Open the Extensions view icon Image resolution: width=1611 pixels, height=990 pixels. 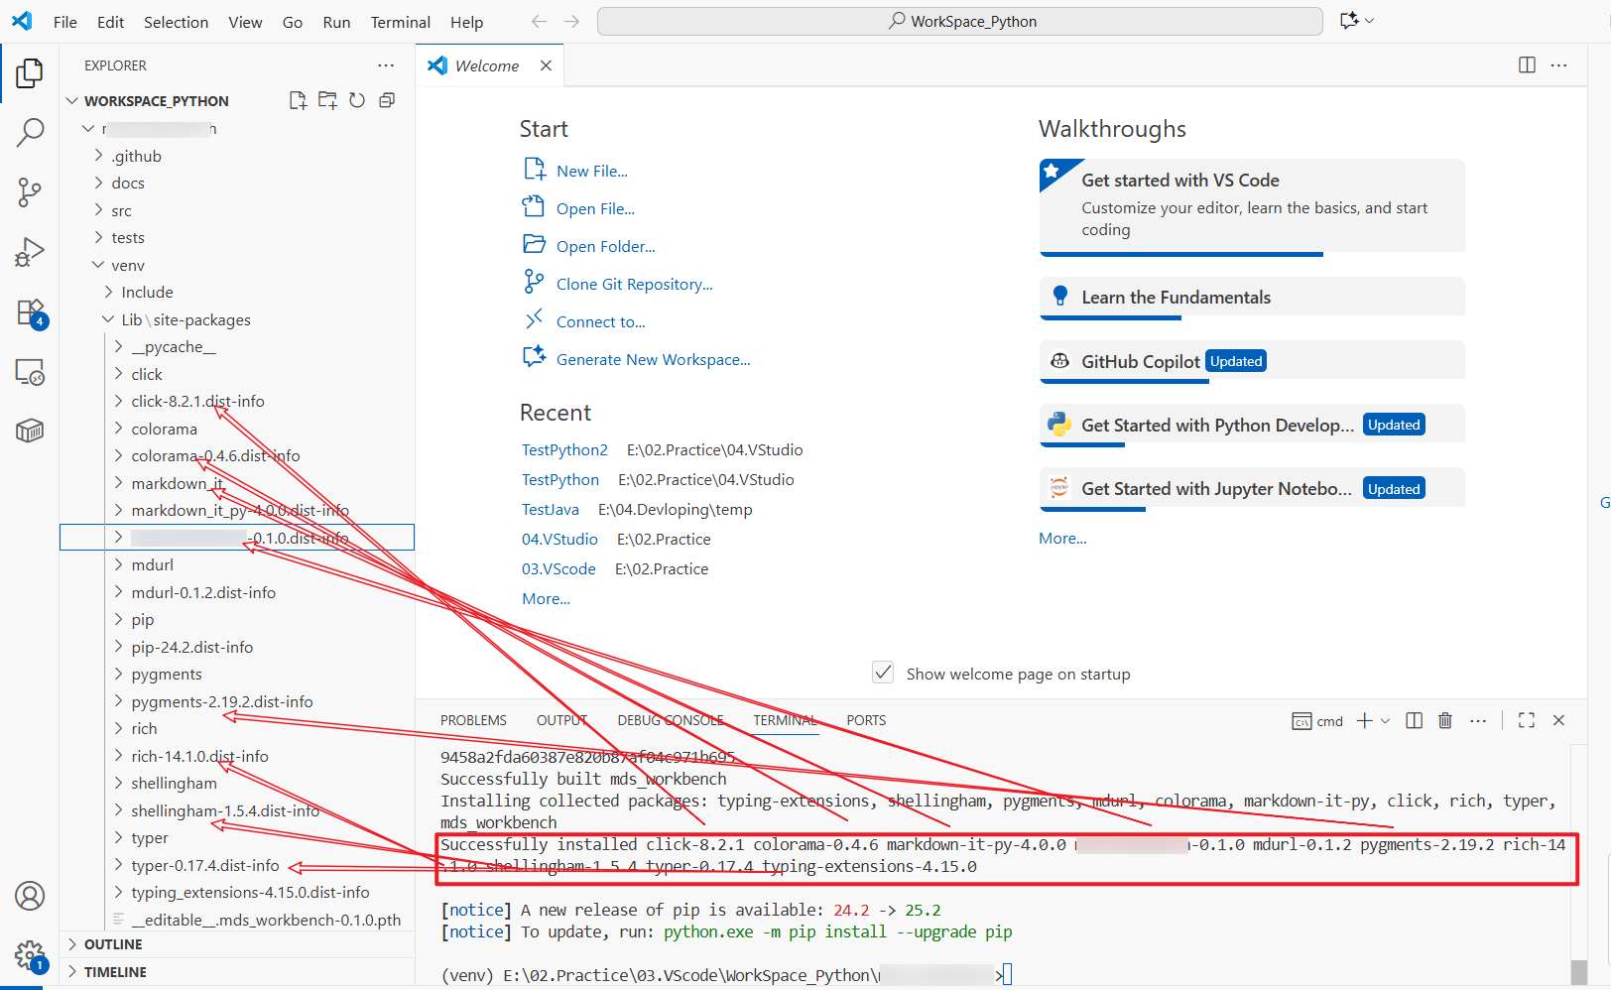(30, 312)
